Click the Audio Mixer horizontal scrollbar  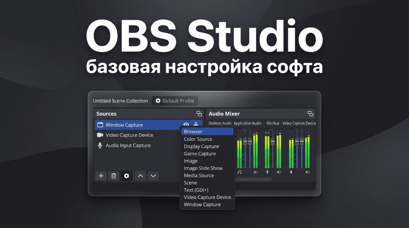click(253, 179)
